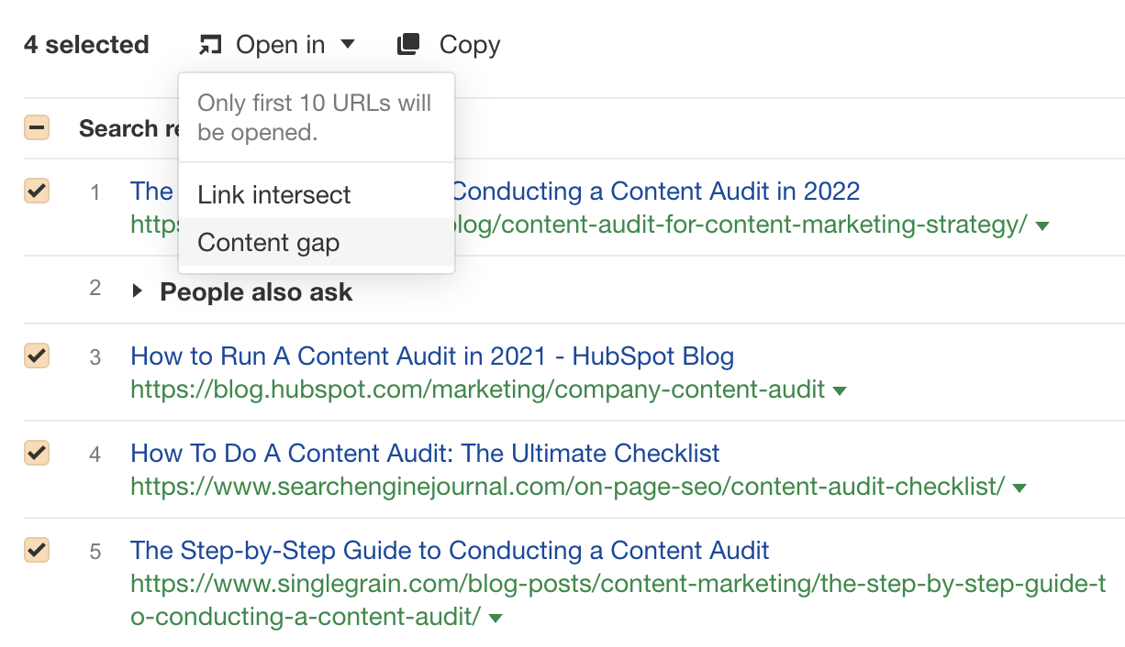The width and height of the screenshot is (1125, 647).
Task: Uncheck the HubSpot result checkbox
Action: click(x=36, y=356)
